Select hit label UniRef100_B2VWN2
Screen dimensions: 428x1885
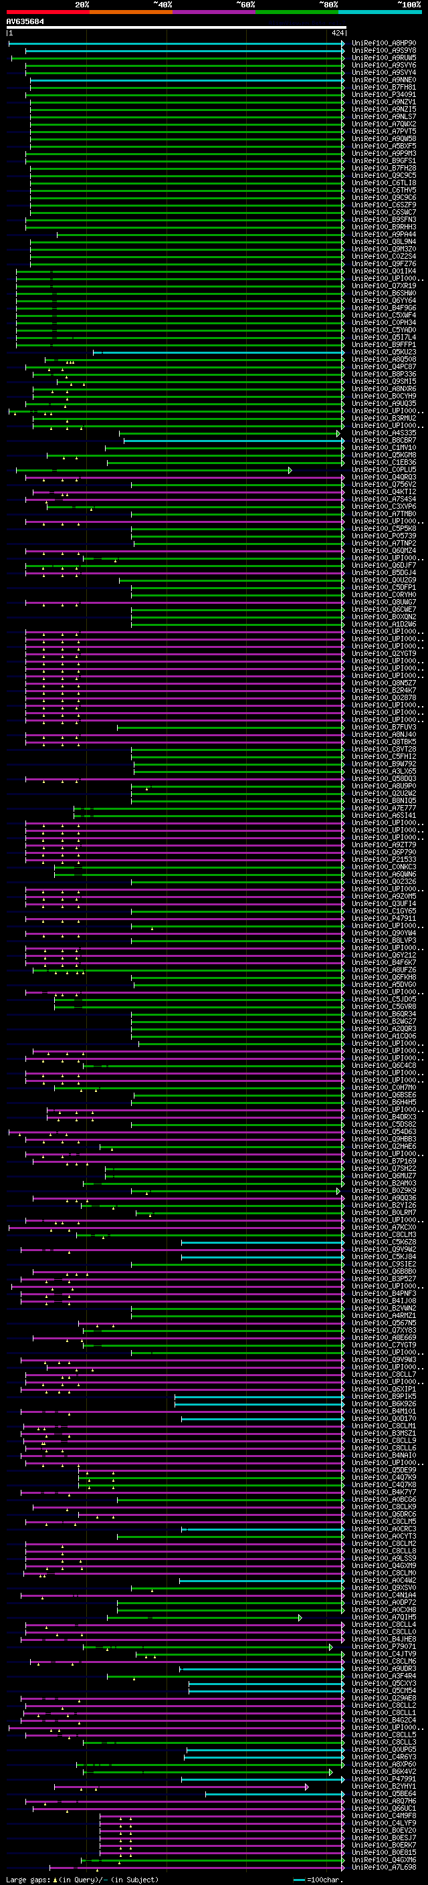point(383,1308)
